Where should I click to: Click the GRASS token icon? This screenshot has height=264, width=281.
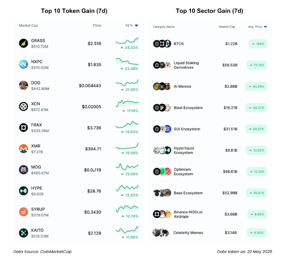point(23,44)
